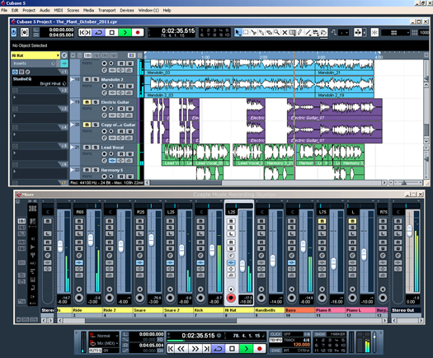Open the Project menu

click(29, 10)
